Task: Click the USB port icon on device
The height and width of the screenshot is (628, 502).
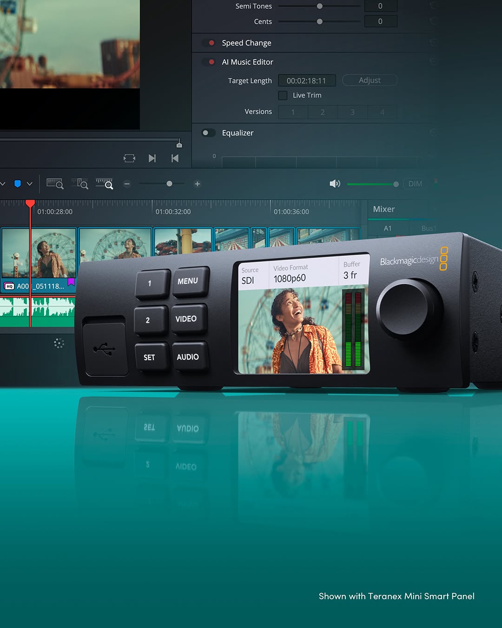Action: [105, 348]
